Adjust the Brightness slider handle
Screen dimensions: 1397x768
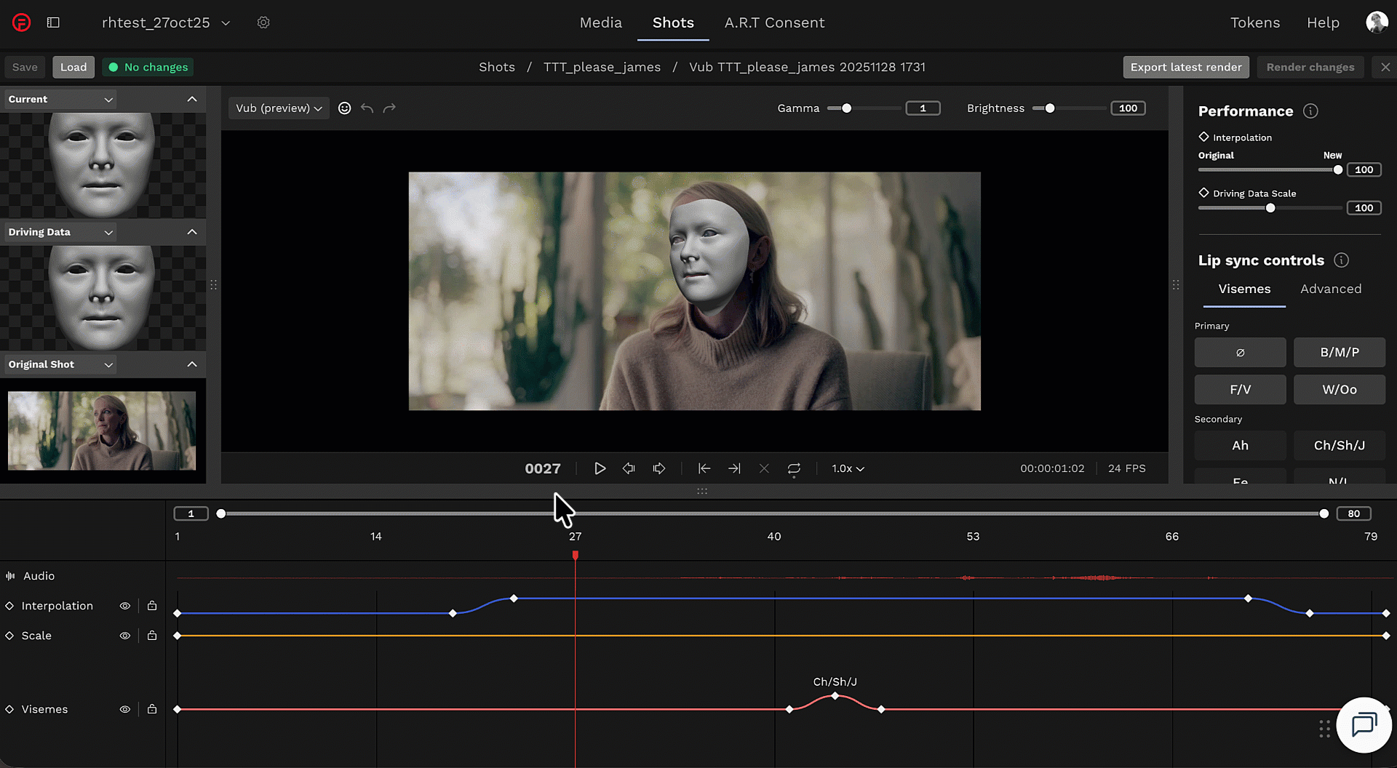1050,108
